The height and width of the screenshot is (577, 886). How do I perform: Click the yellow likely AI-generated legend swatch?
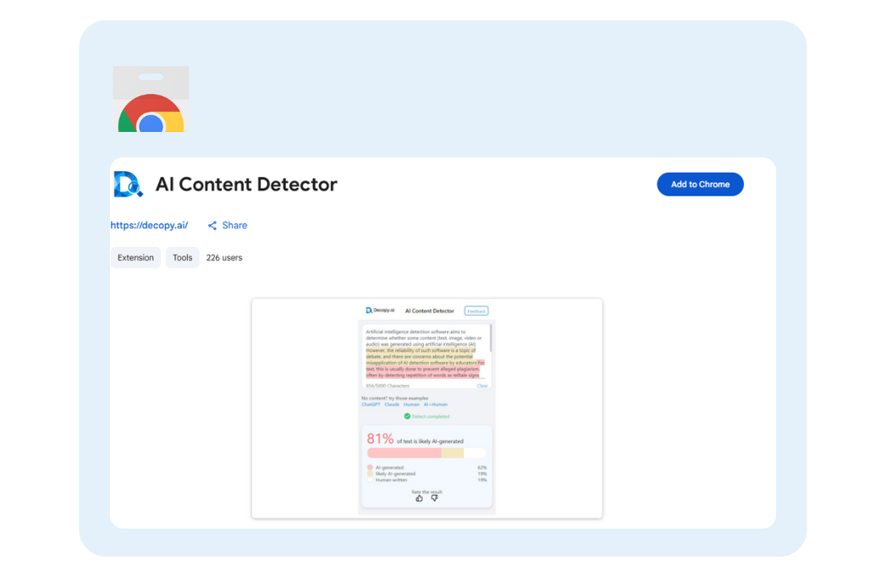370,474
